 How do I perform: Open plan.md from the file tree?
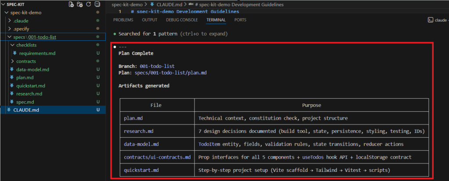tap(24, 78)
